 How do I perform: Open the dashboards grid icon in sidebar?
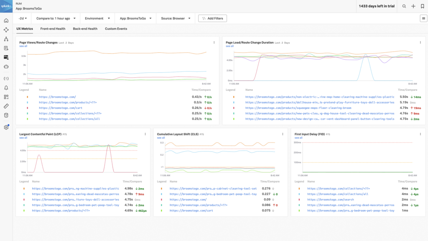tap(6, 97)
